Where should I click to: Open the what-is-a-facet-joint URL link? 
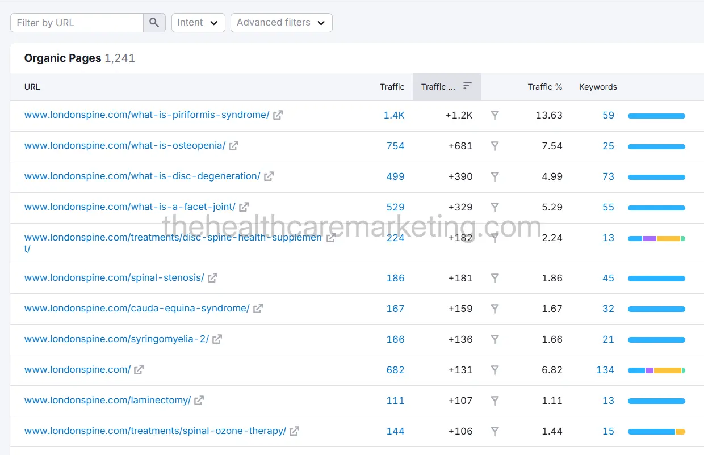click(129, 207)
